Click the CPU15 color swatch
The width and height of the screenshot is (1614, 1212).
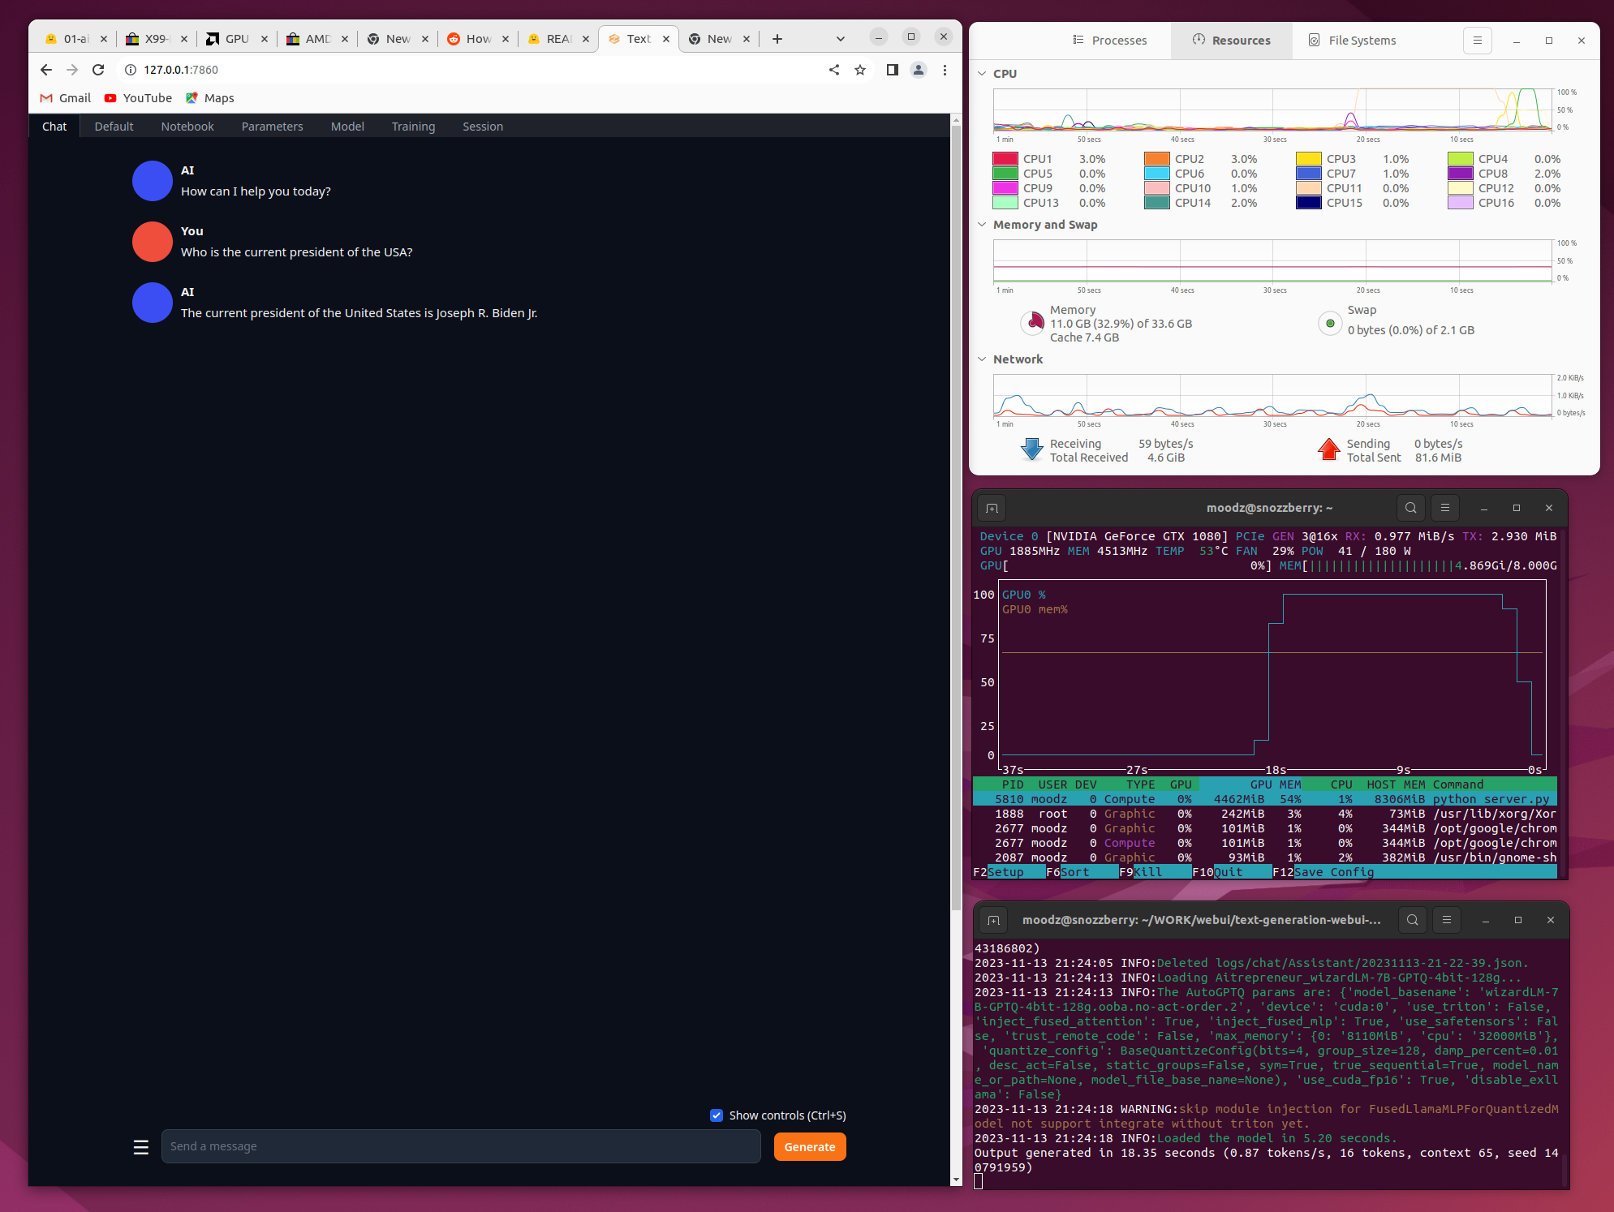click(1309, 203)
